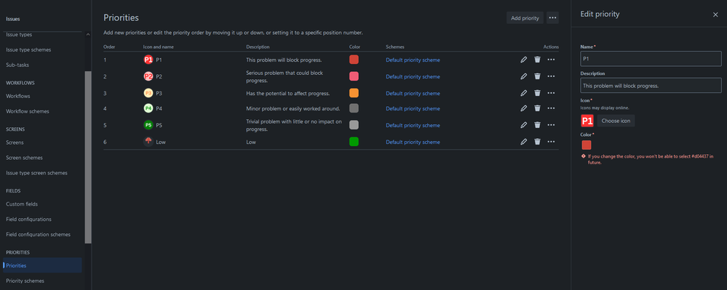Edit the Low priority using pencil icon
This screenshot has width=727, height=290.
click(524, 142)
